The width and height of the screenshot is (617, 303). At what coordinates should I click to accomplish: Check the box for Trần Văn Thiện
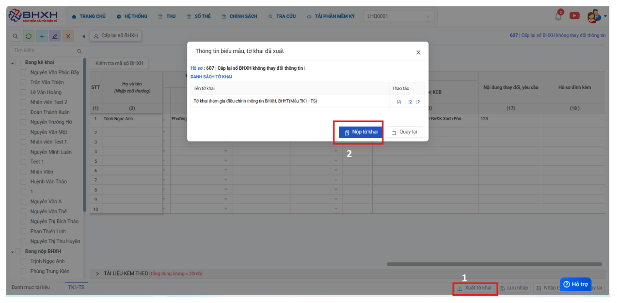pos(23,82)
